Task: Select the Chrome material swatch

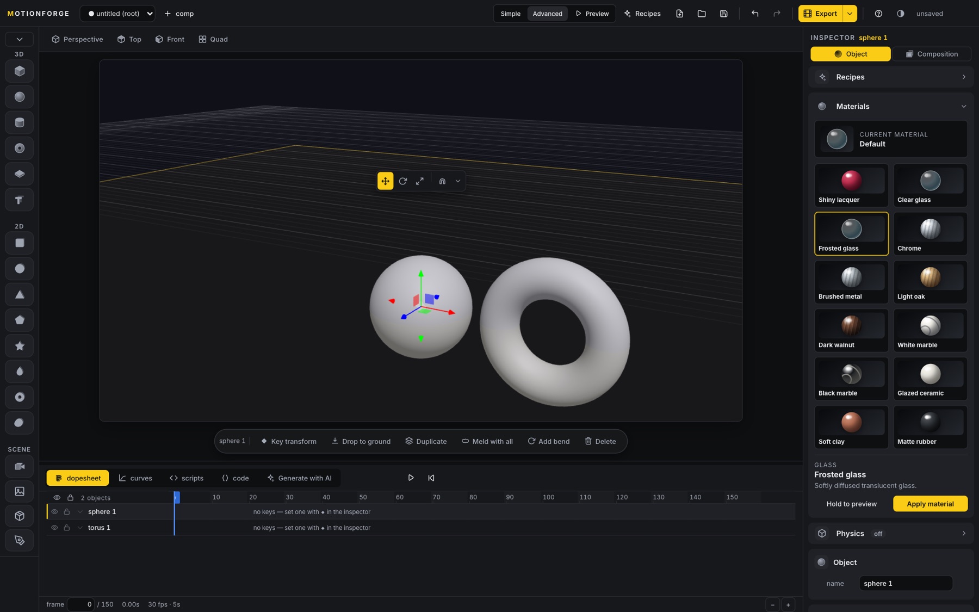Action: [x=930, y=234]
